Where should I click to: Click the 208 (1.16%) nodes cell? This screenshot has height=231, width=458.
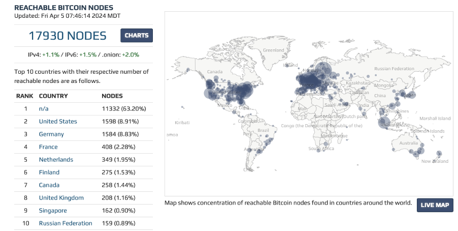(118, 198)
